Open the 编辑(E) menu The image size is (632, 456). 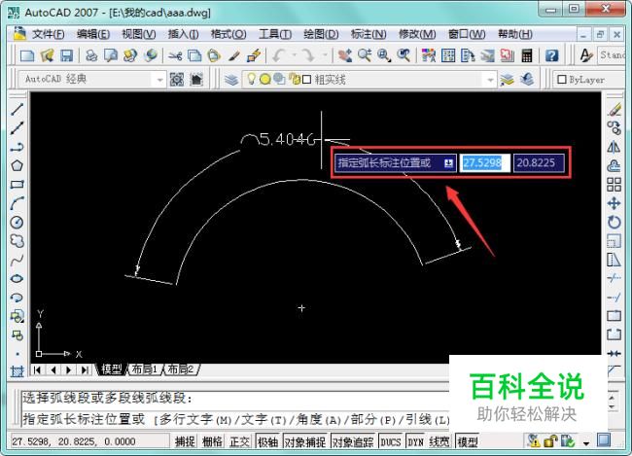[x=93, y=34]
